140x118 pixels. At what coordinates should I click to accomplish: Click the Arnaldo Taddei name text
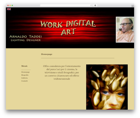coord(25,37)
